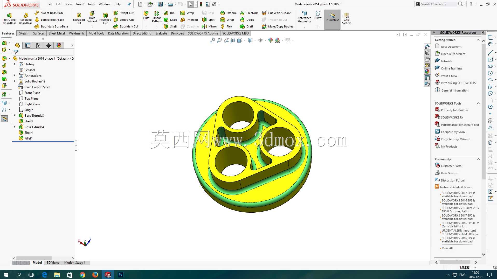Open the Windows Start menu
Screen dimensions: 497x279
point(6,275)
